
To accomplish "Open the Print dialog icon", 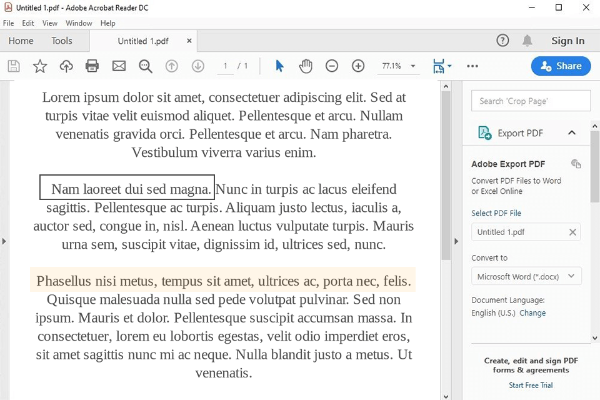I will [92, 66].
